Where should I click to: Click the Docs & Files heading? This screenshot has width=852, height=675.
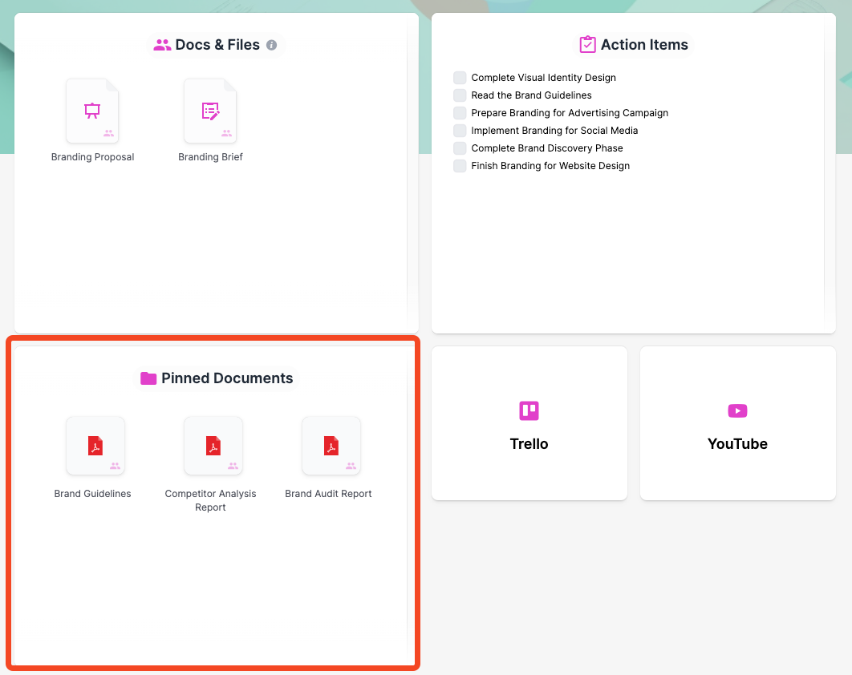click(217, 45)
